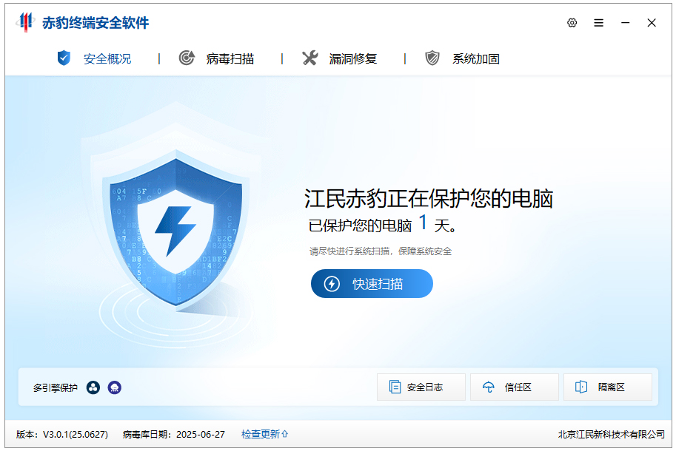Toggle the local engine in 多引擎保护
Viewport: 676px width, 451px height.
92,387
